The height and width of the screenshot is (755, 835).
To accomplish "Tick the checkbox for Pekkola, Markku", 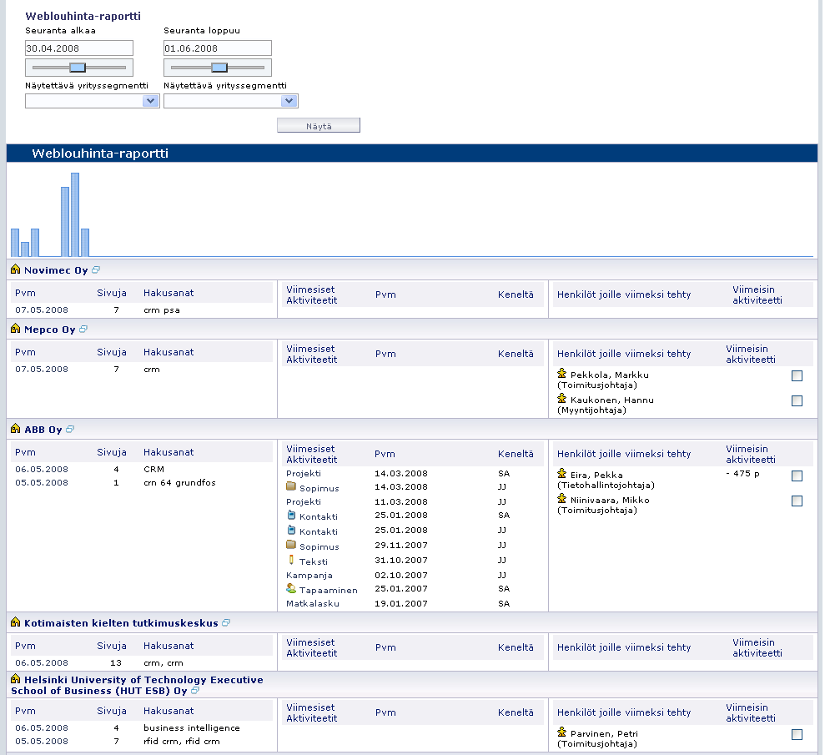I will (x=797, y=376).
